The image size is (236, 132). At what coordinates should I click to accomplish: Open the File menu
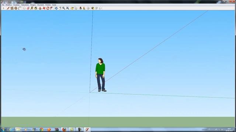pos(3,5)
